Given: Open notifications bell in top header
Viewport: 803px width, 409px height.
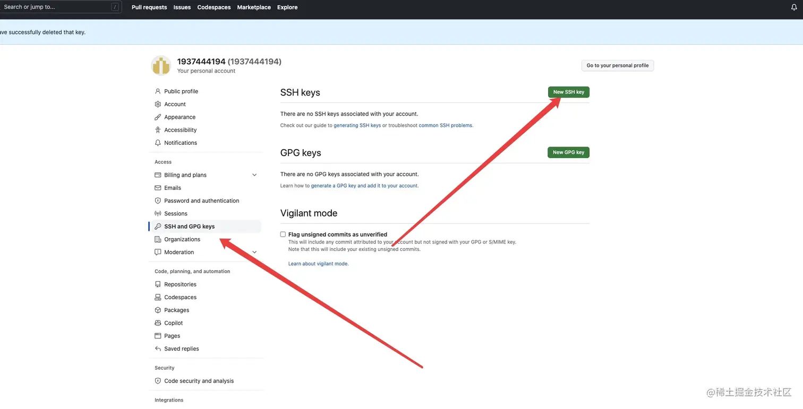Looking at the screenshot, I should pos(795,7).
